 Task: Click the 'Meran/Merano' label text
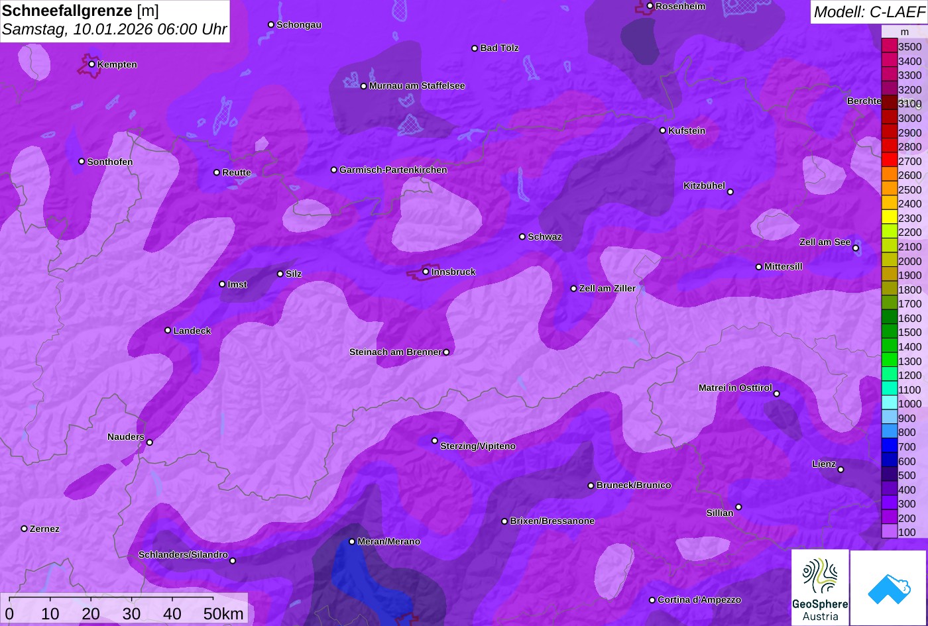coord(389,541)
